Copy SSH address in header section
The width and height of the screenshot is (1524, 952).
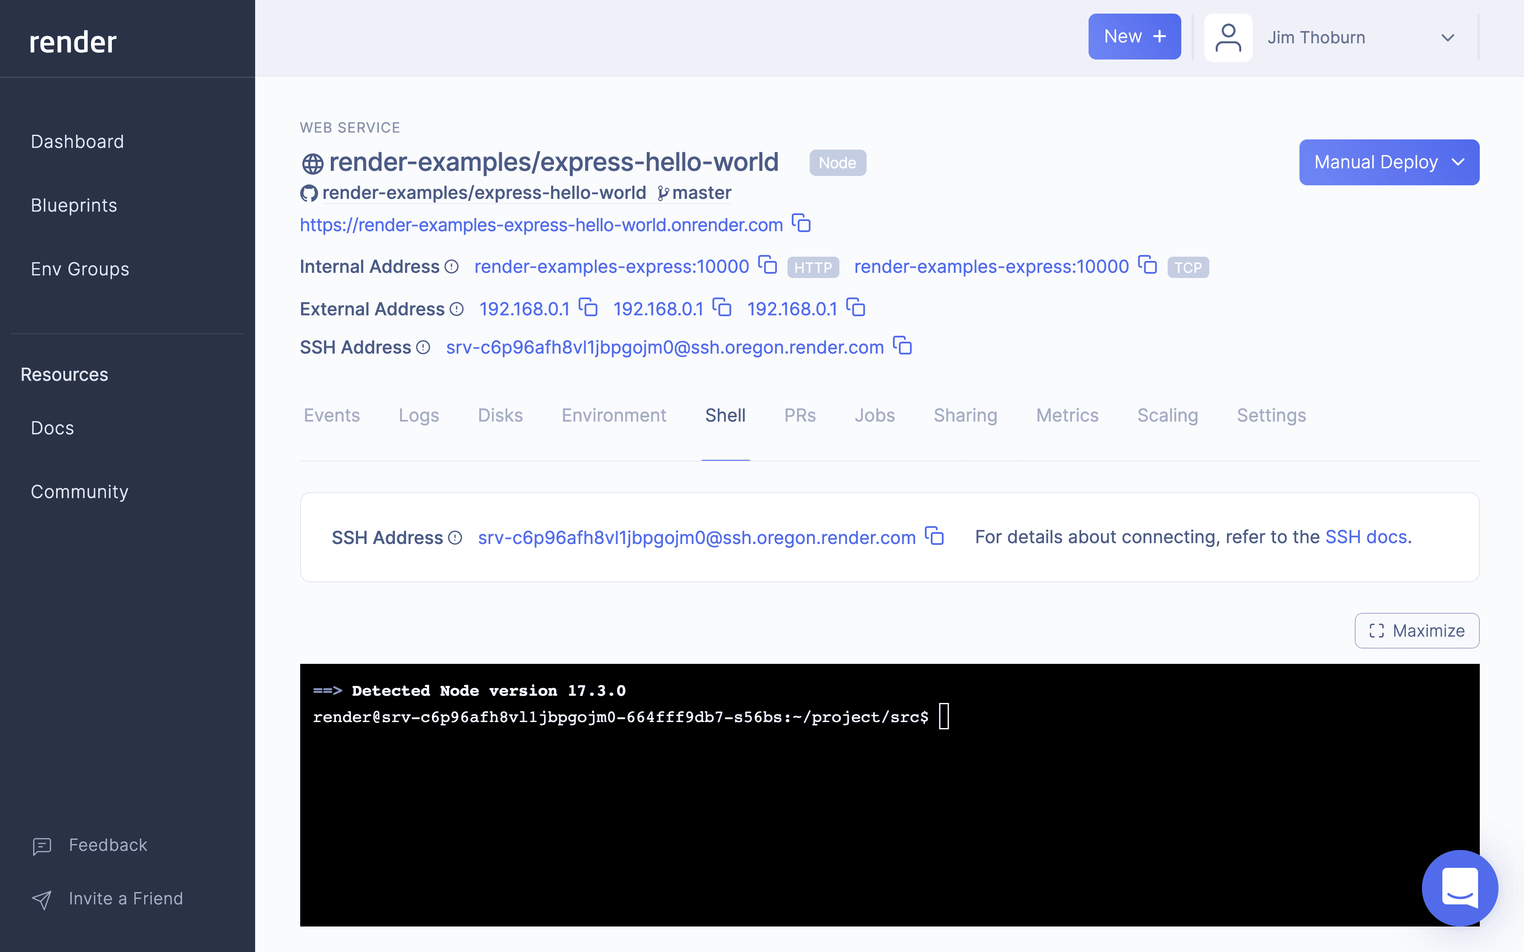tap(902, 346)
